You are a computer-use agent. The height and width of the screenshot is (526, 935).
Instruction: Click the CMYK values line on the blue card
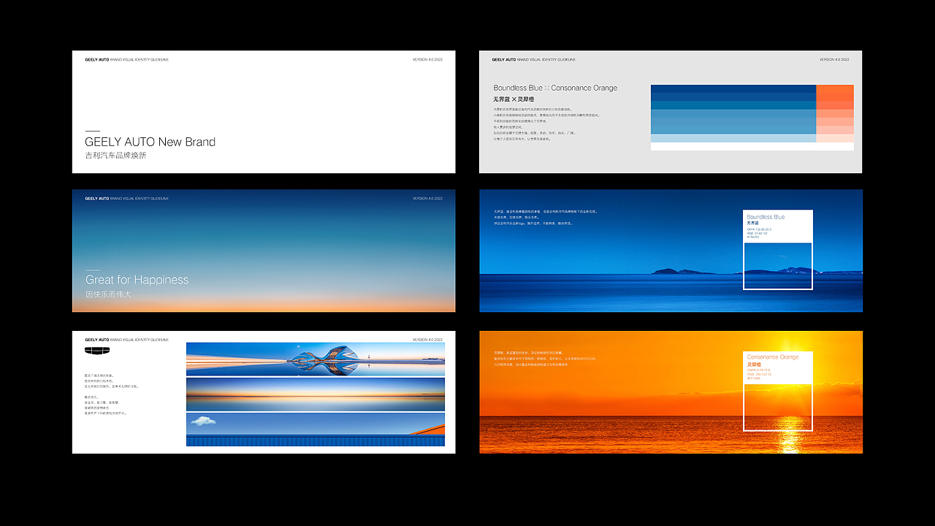click(759, 229)
